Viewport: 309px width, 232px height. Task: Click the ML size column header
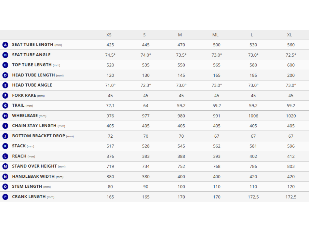click(215, 35)
